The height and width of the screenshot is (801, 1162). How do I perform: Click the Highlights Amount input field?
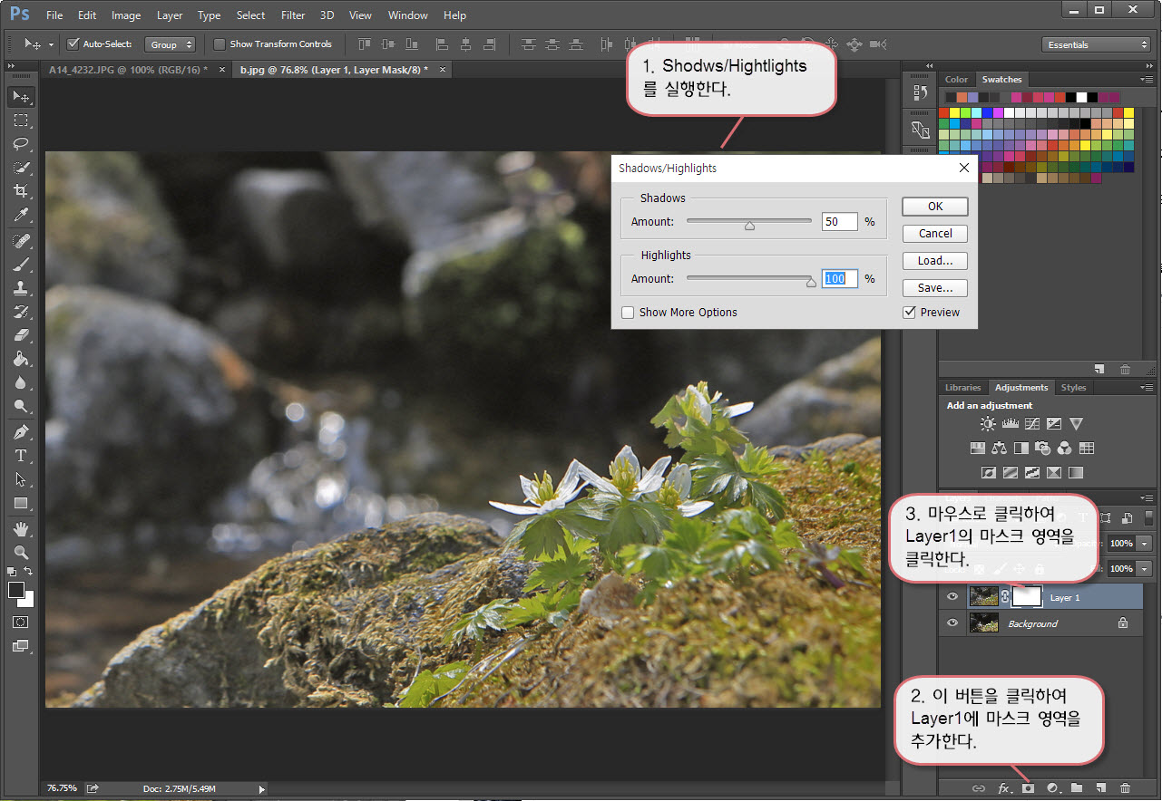840,279
